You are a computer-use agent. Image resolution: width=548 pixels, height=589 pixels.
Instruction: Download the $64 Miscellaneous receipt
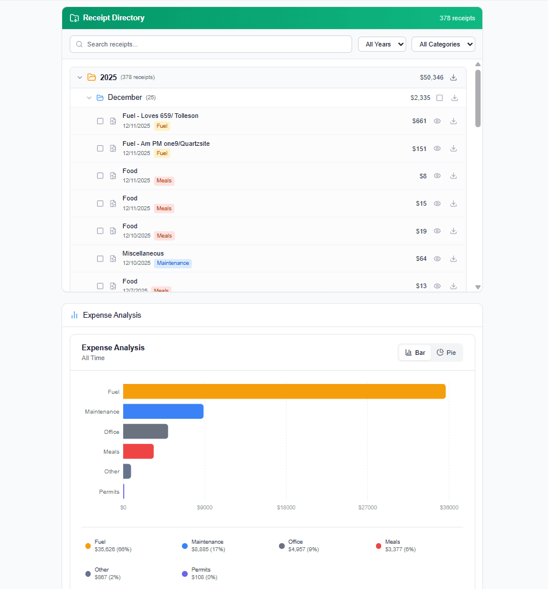pos(453,258)
